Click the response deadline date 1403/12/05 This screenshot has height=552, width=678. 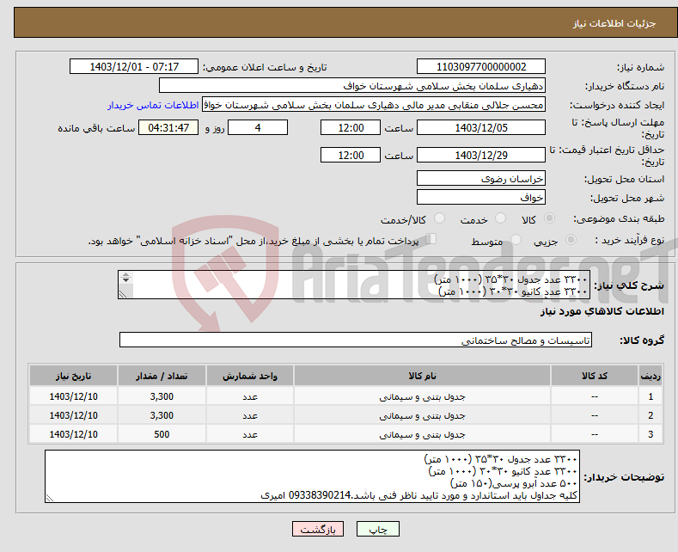coord(481,127)
